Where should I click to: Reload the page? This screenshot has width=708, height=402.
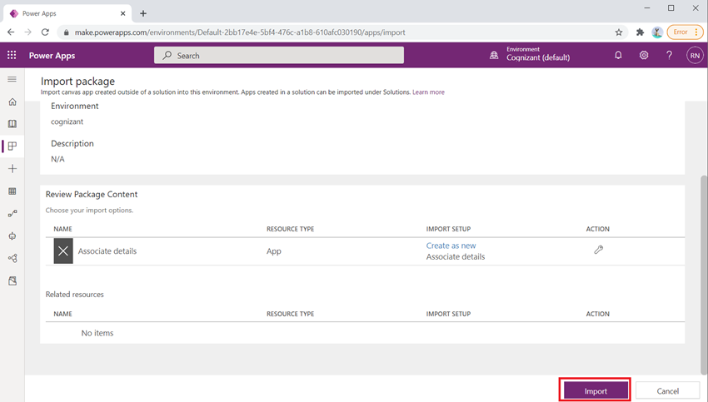(x=45, y=32)
